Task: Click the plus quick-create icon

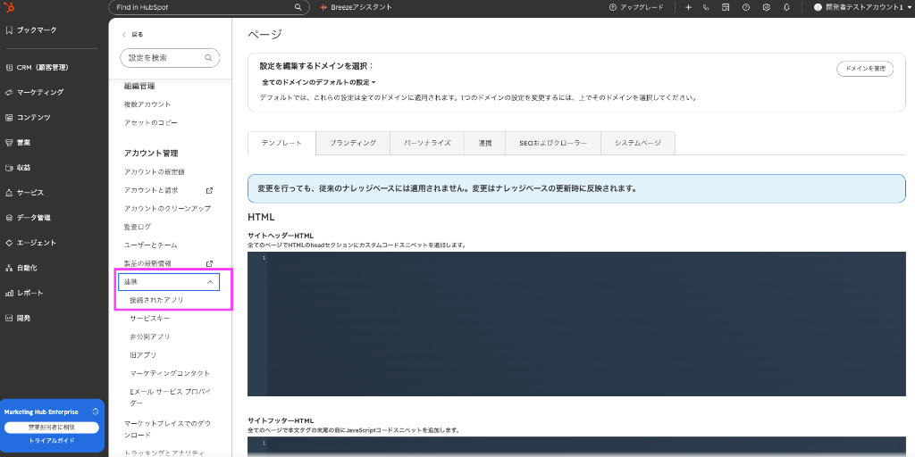Action: click(x=689, y=7)
